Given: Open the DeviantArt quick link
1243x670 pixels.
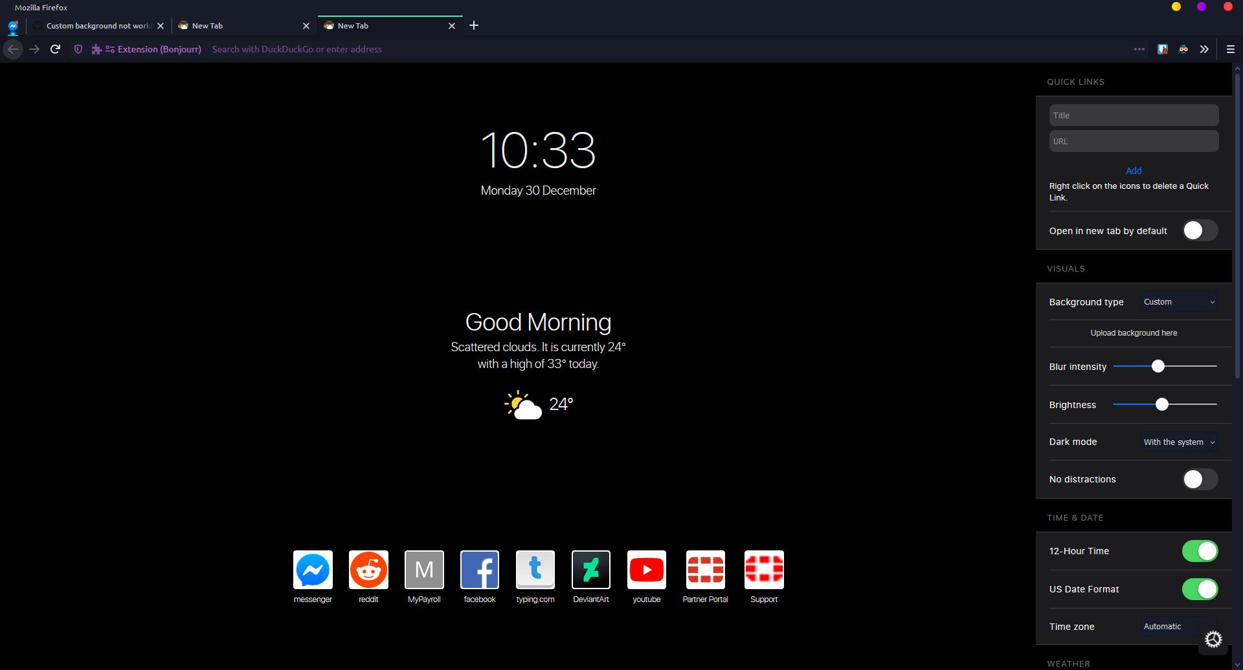Looking at the screenshot, I should (590, 570).
